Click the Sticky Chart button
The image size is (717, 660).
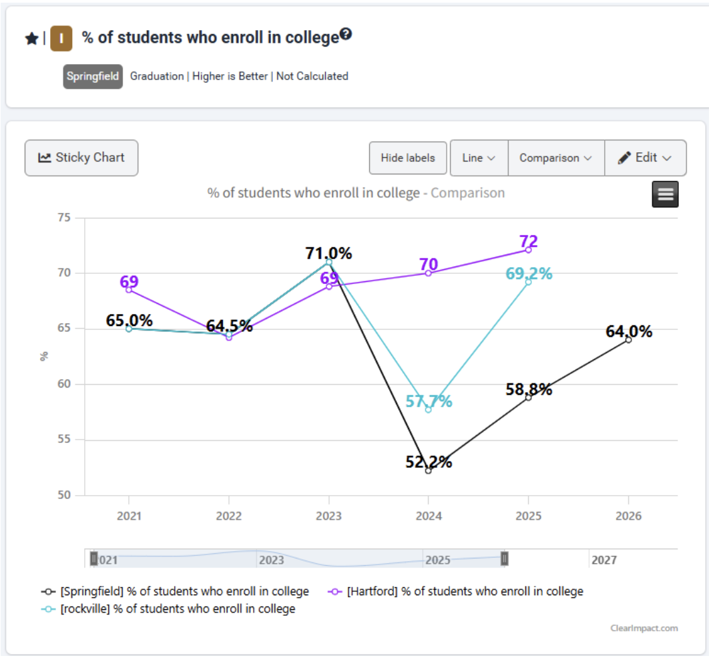tap(81, 158)
